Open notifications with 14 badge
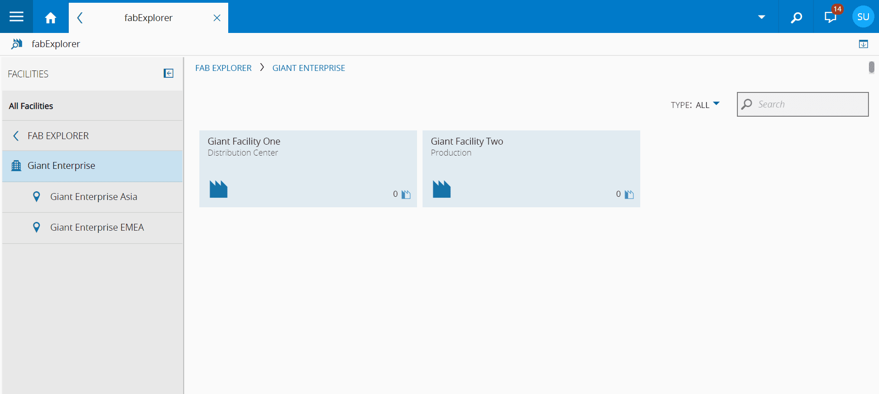Screen dimensions: 879x394 click(x=831, y=17)
